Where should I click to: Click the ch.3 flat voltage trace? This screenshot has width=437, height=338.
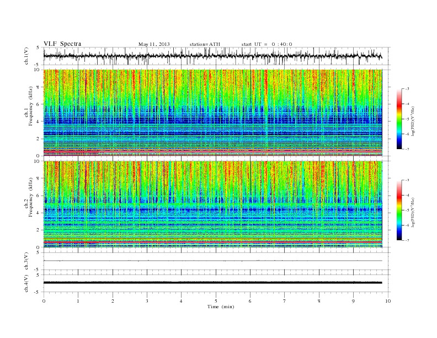click(x=212, y=261)
